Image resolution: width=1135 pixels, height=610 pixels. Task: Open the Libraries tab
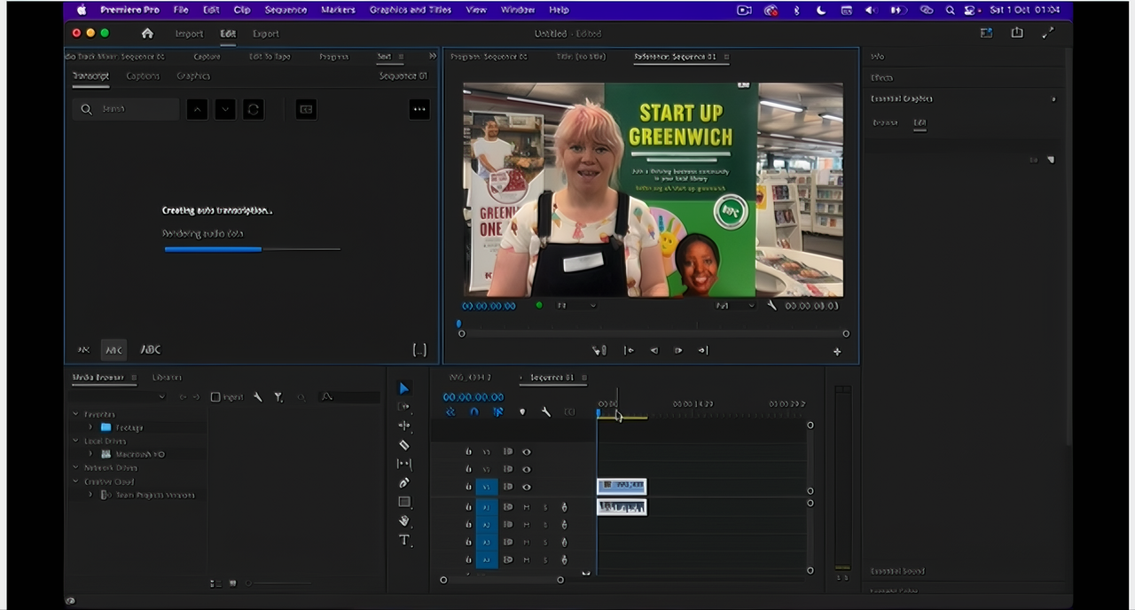click(x=167, y=378)
